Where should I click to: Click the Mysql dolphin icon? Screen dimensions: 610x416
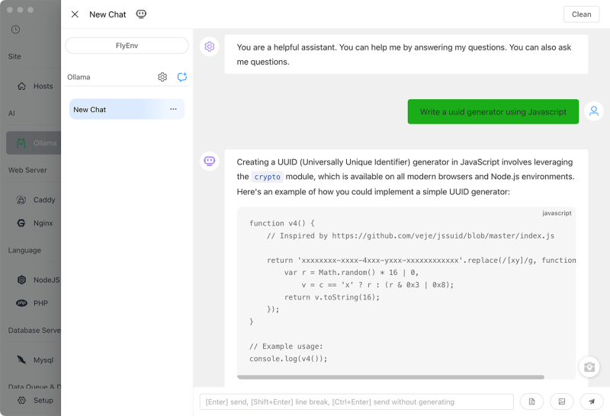(22, 360)
